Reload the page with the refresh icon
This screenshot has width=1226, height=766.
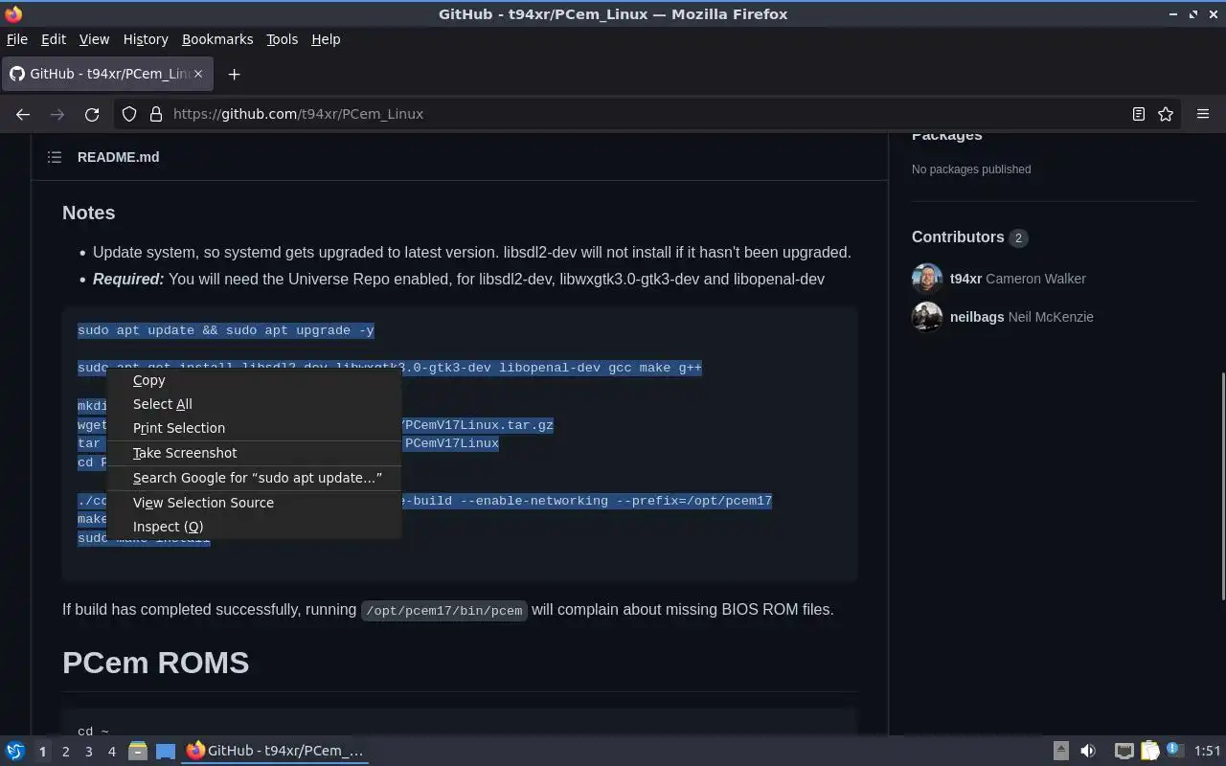coord(92,114)
